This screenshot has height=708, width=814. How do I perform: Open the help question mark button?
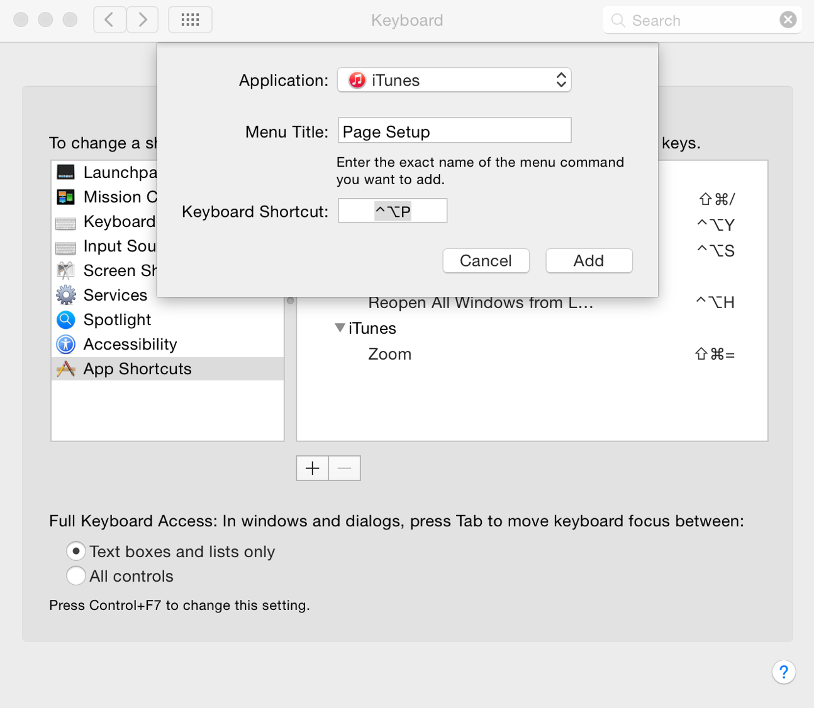tap(784, 672)
